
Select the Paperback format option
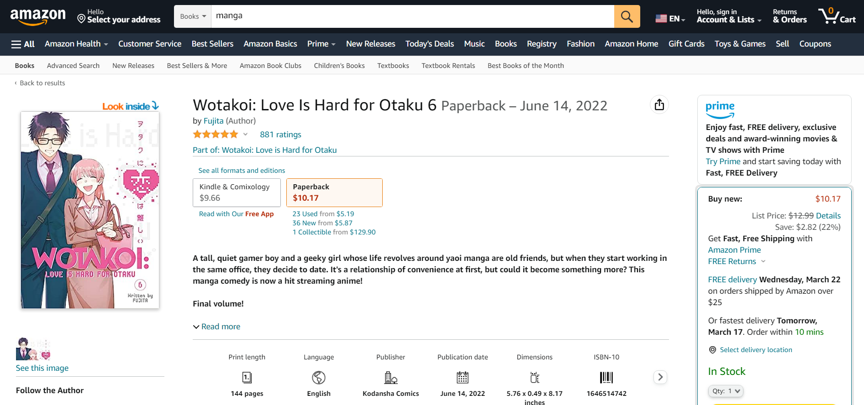click(x=334, y=192)
